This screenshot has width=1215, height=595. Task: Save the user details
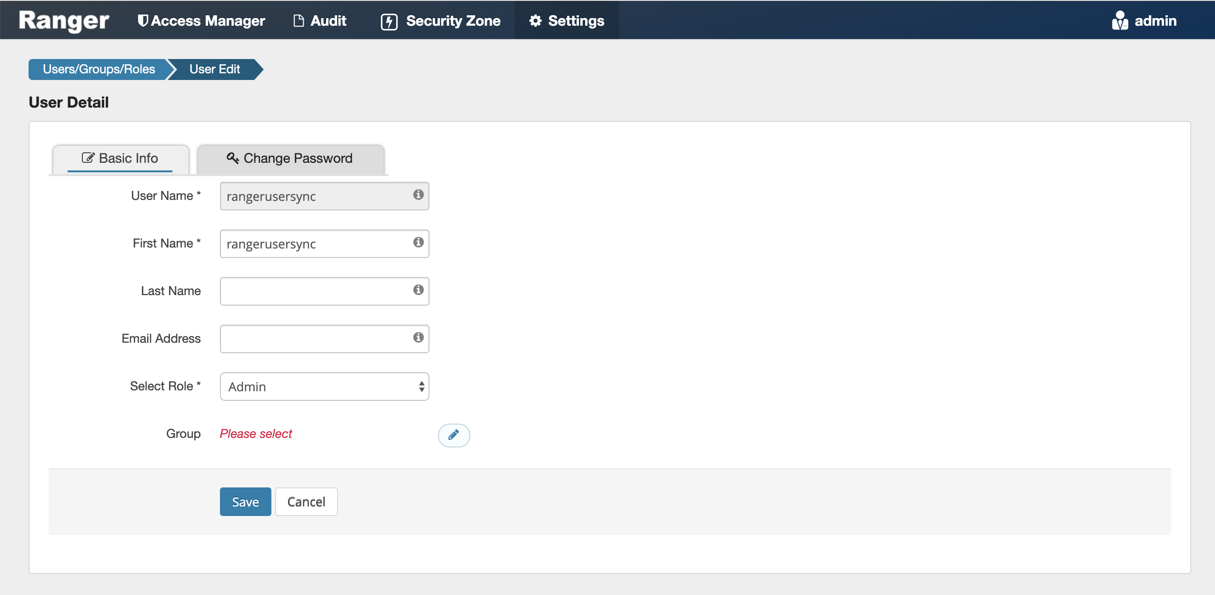tap(245, 502)
